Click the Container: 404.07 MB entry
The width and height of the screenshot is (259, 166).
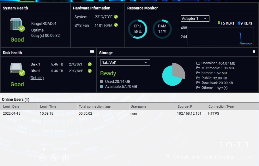[216, 63]
